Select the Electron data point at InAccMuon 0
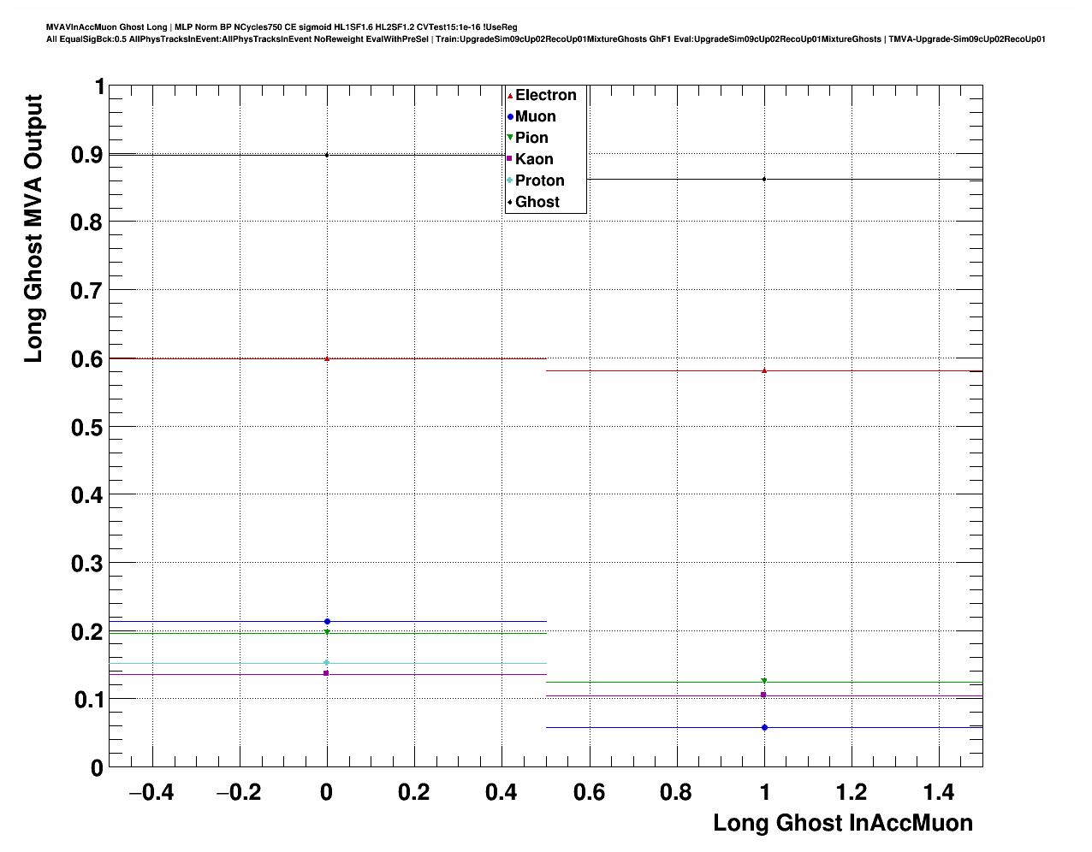1092x852 pixels. 327,358
